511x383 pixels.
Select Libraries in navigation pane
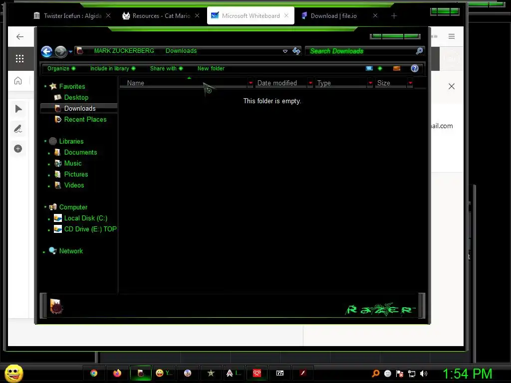(x=71, y=141)
